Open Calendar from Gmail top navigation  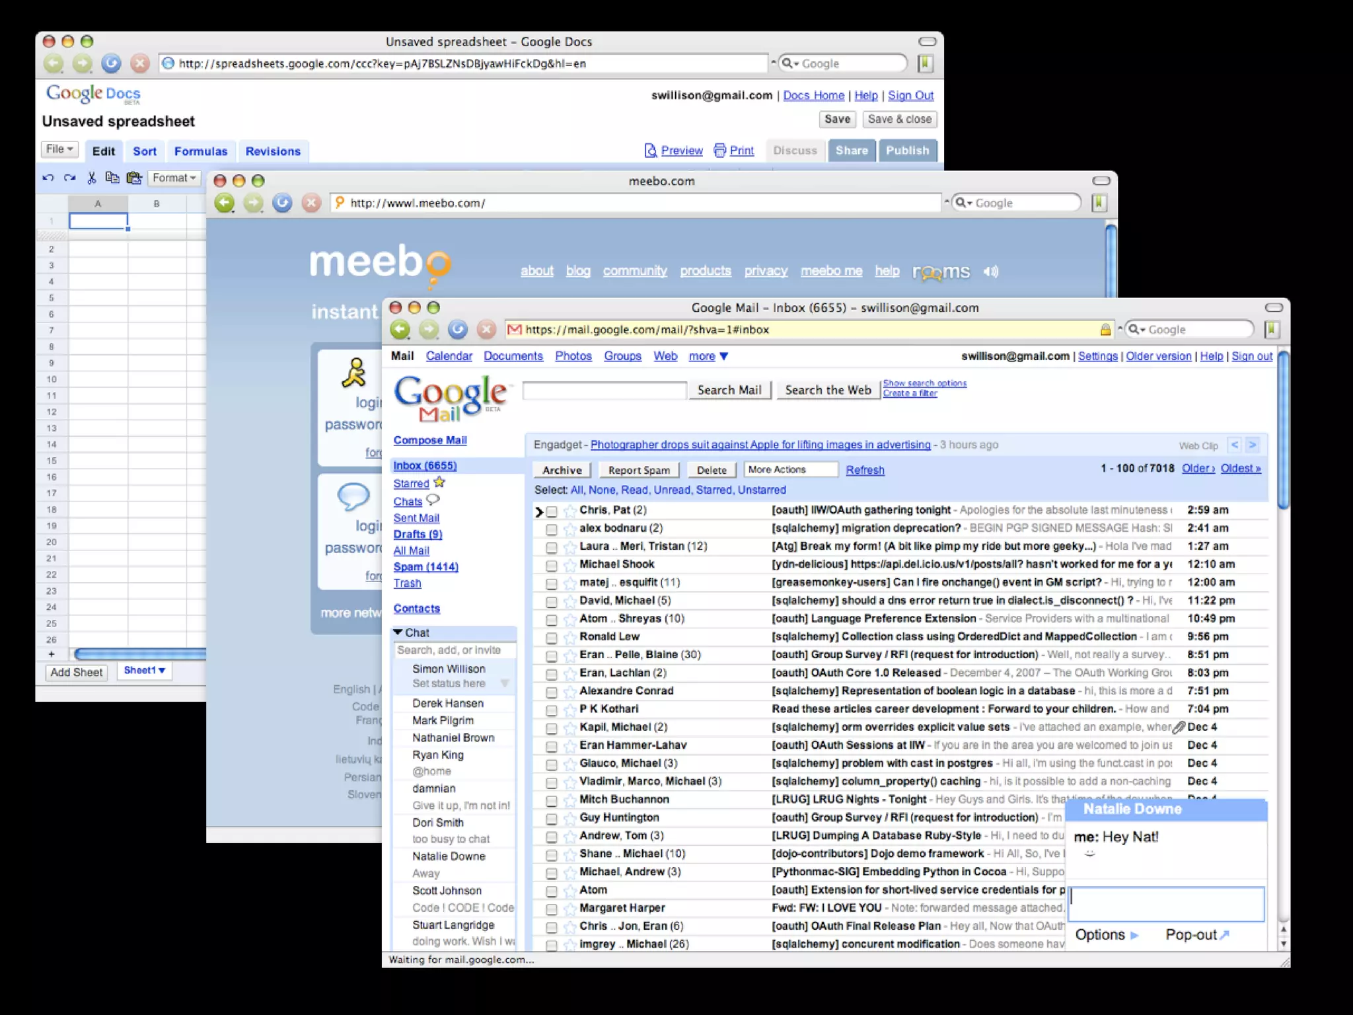click(449, 356)
